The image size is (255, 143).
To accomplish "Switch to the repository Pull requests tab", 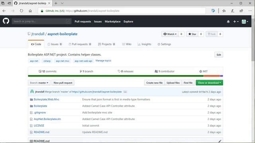I will pos(80,44).
